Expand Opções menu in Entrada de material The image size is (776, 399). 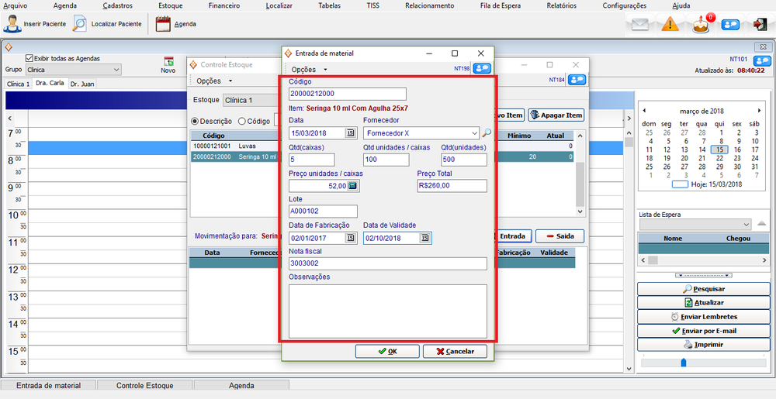pyautogui.click(x=308, y=70)
